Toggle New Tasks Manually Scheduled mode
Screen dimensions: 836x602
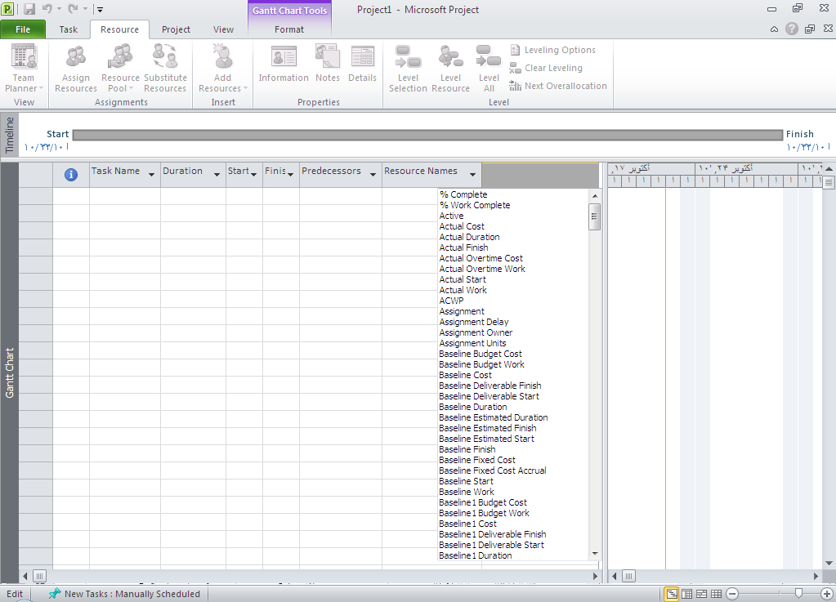click(124, 594)
